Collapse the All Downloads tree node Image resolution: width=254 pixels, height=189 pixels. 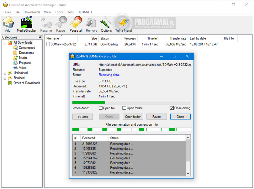pos(5,43)
